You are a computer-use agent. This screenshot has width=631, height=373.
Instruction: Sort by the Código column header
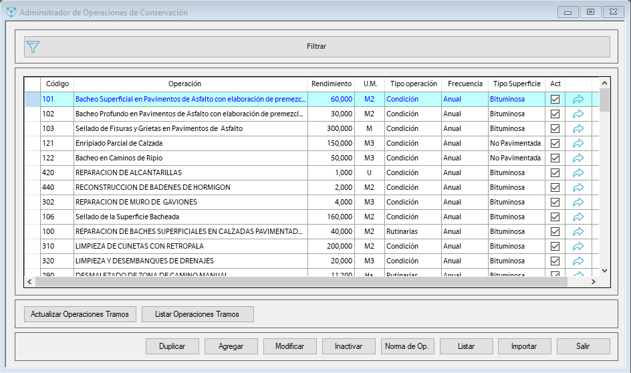(57, 84)
